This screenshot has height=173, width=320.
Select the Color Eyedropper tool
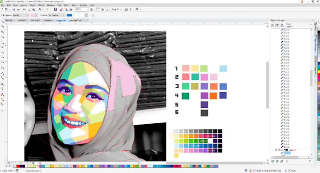pyautogui.click(x=2, y=95)
